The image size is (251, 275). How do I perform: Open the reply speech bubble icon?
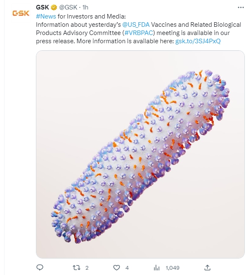(40, 268)
